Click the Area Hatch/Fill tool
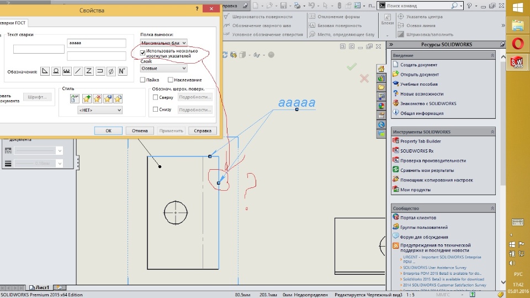 pos(426,34)
